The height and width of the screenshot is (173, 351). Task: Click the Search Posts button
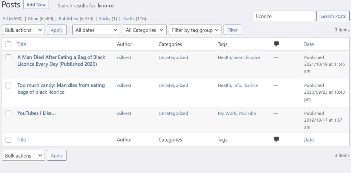(x=333, y=16)
